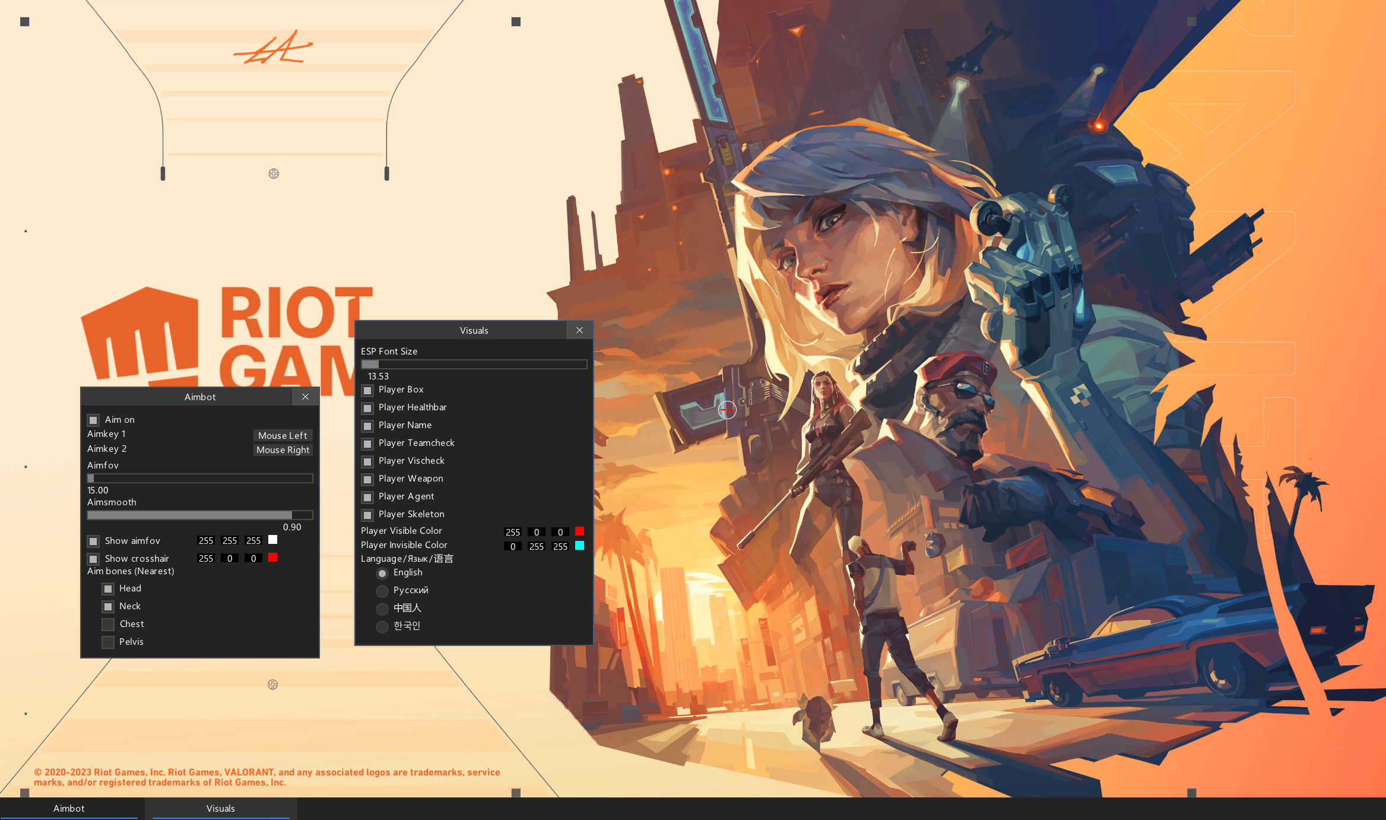Adjust the ESP Font Size slider
The width and height of the screenshot is (1386, 820).
click(474, 364)
